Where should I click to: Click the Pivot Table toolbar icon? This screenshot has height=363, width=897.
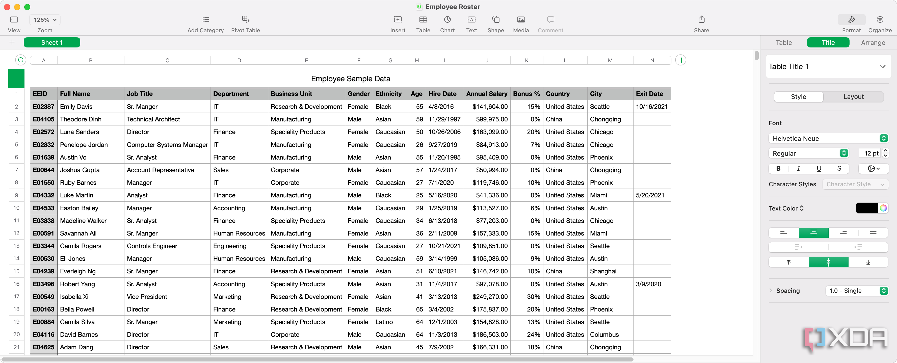tap(246, 19)
